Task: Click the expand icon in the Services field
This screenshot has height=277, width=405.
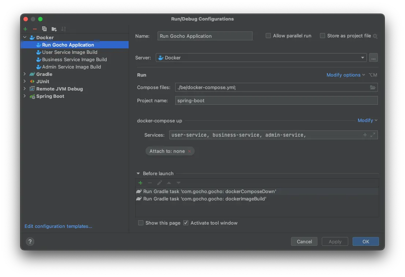Action: click(x=373, y=135)
